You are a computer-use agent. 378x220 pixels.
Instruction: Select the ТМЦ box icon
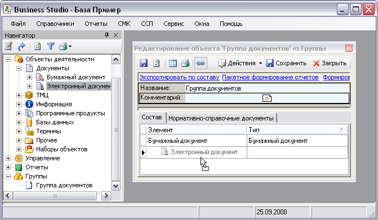coord(29,95)
